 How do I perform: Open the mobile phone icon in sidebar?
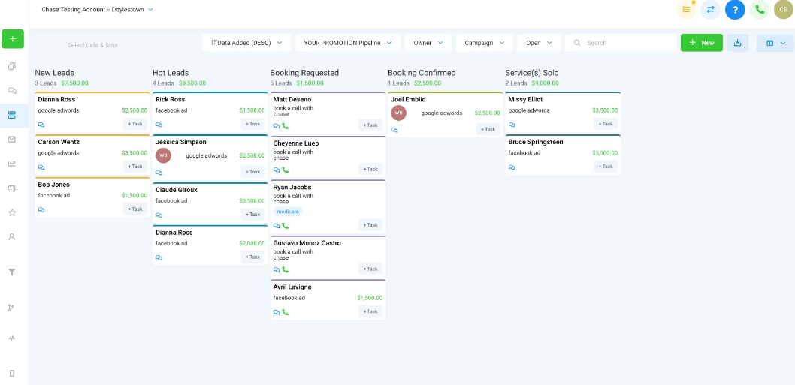(12, 373)
